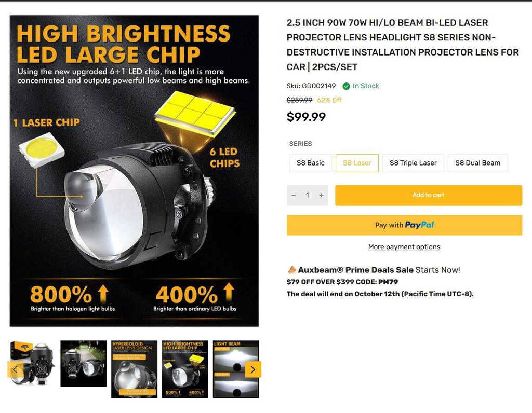Select the S8 Basic series option
The image size is (532, 413).
311,163
